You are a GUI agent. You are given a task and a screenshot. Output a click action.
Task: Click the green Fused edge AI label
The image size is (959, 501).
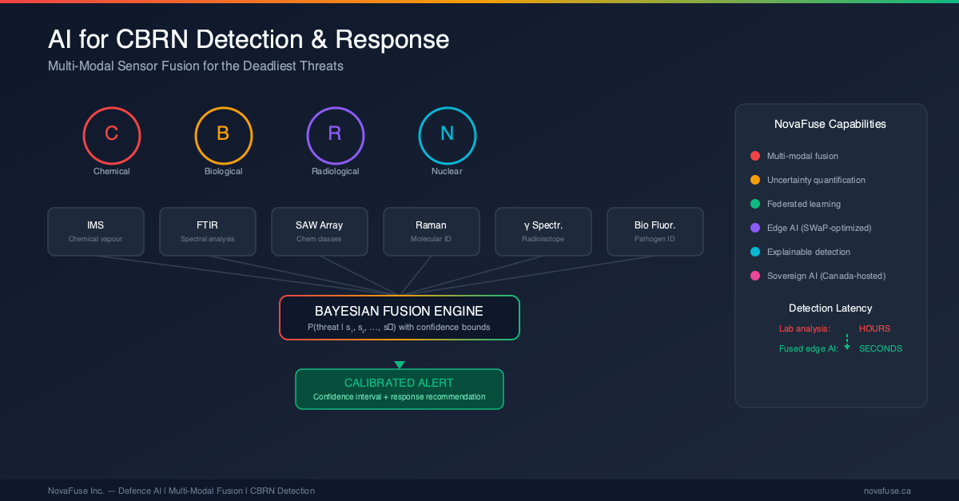tap(809, 348)
